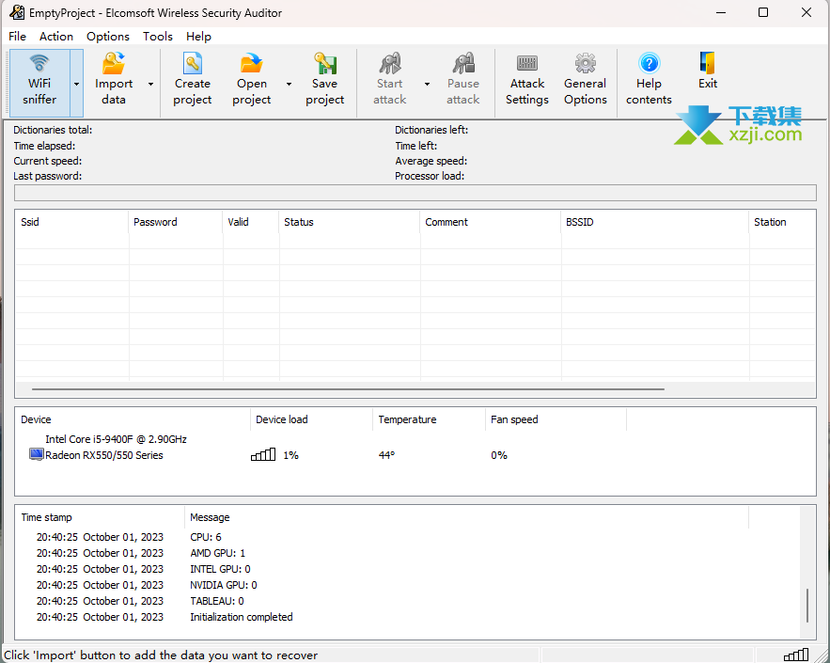Open the Options menu
Image resolution: width=830 pixels, height=663 pixels.
coord(108,36)
